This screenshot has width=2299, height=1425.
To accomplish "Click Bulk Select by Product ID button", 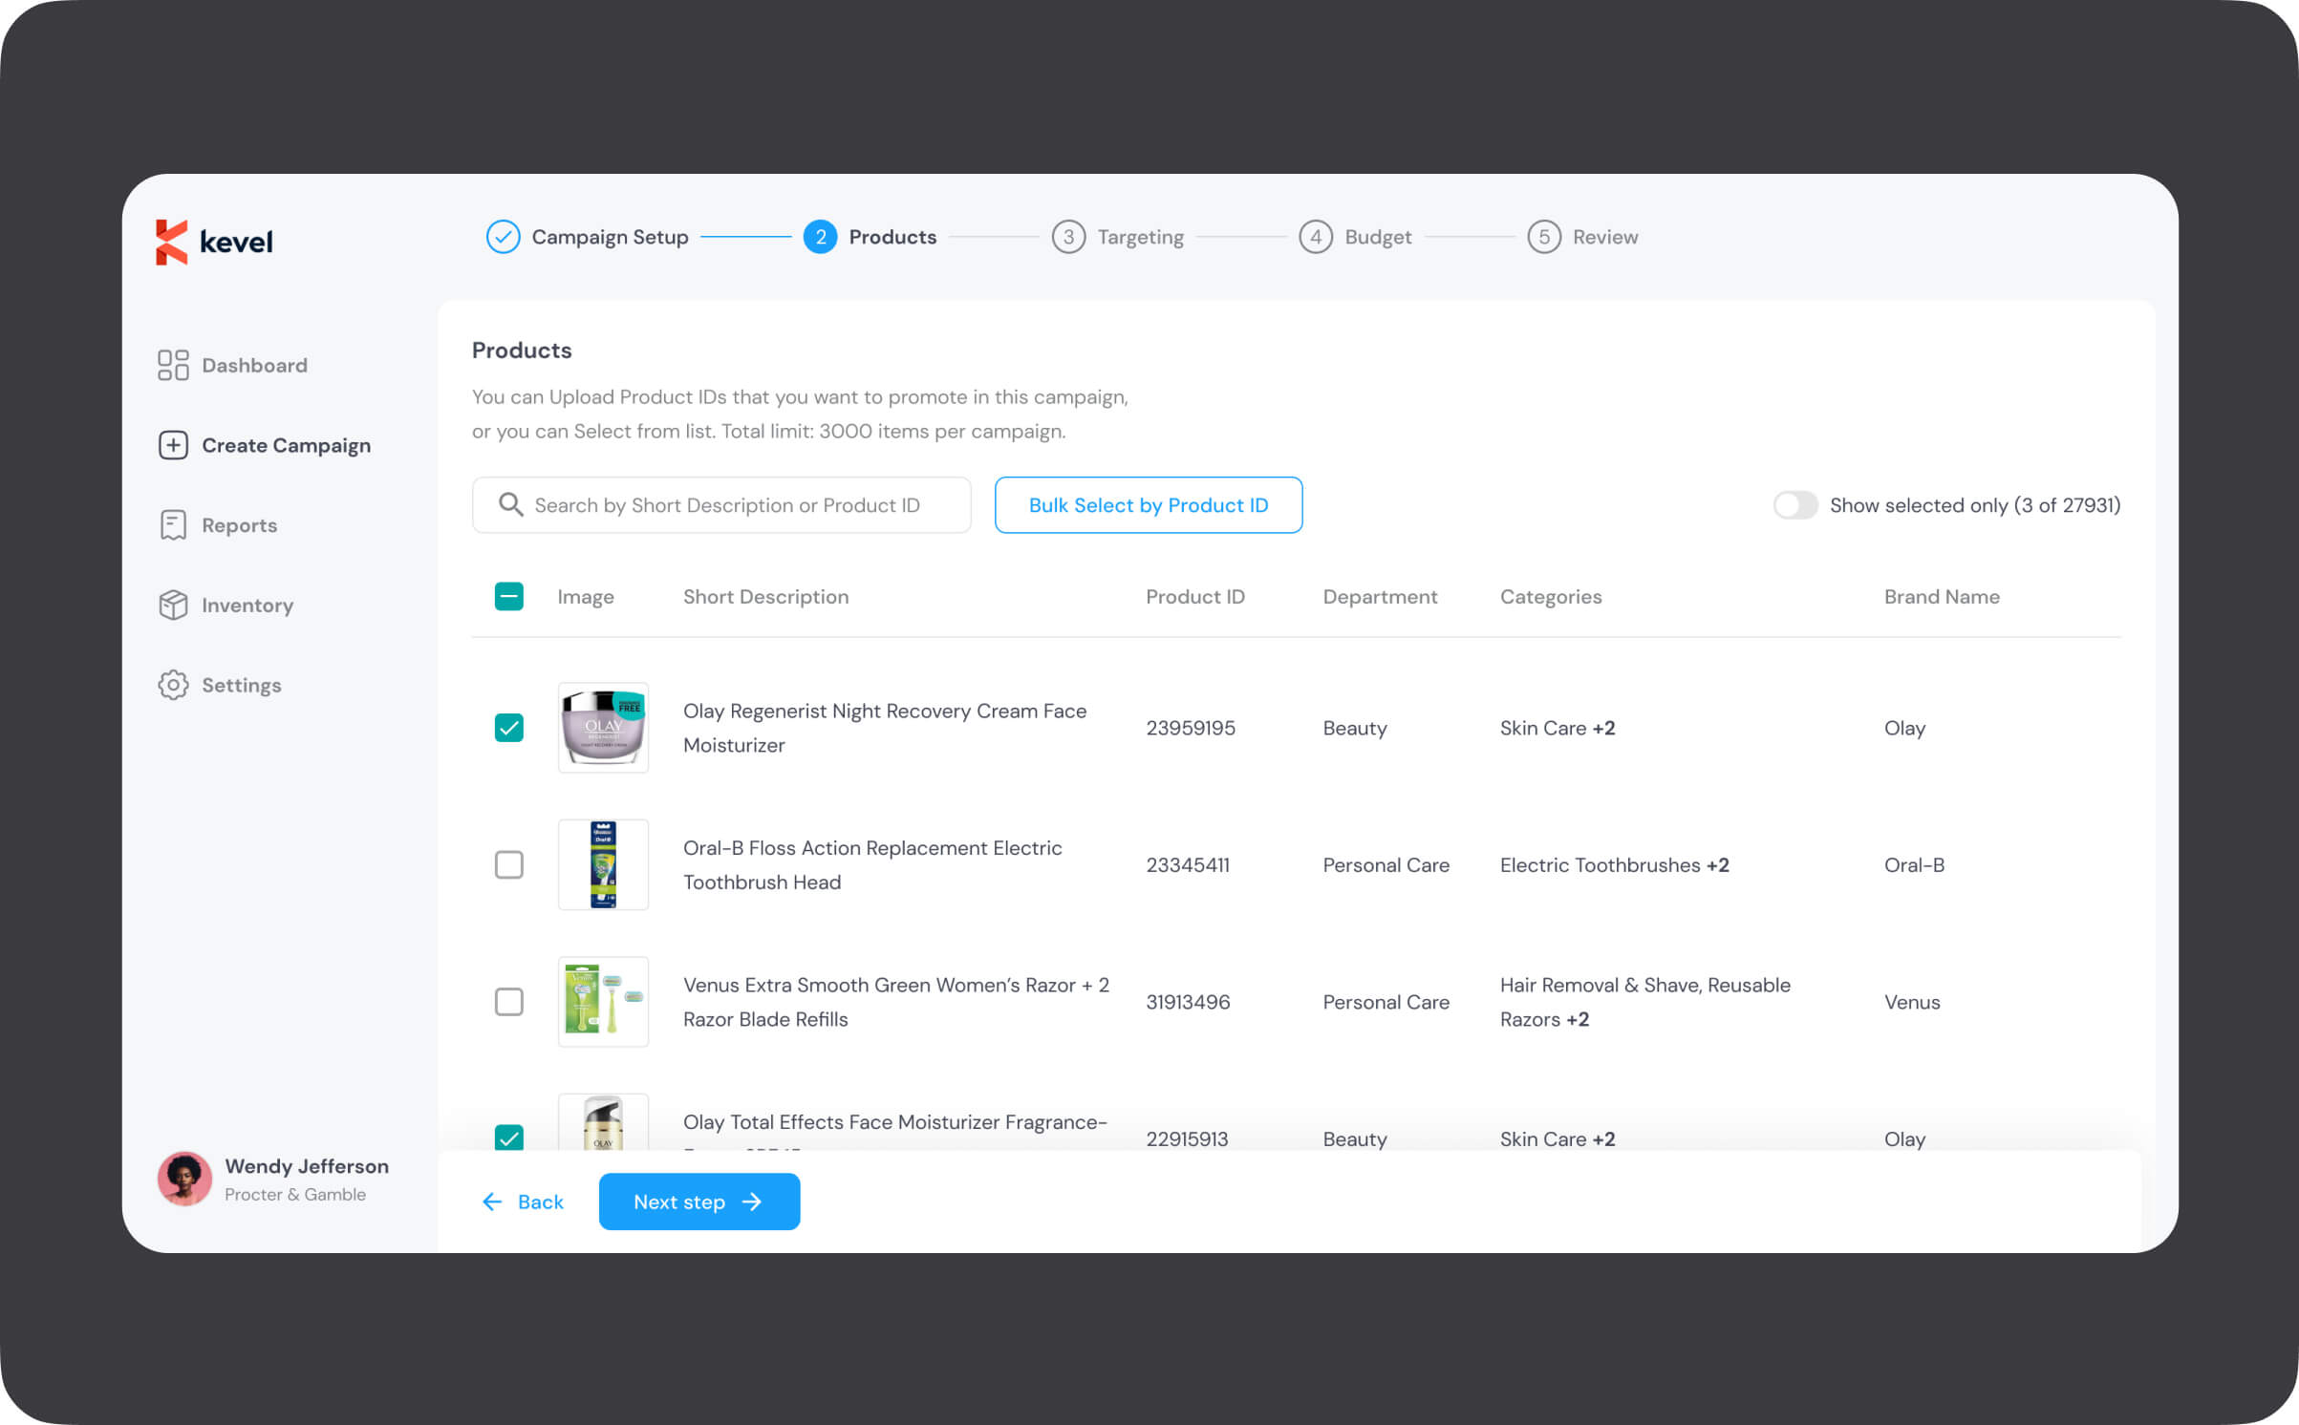I will click(x=1148, y=505).
